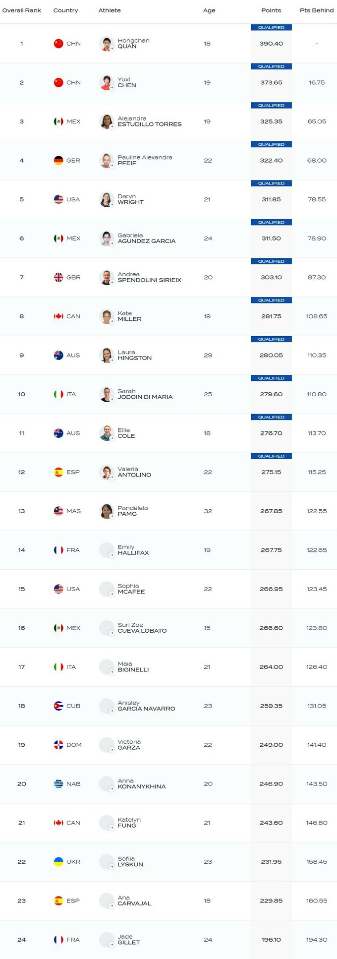Click placeholder avatar for Emily Hallifax
The image size is (337, 959).
[x=107, y=550]
